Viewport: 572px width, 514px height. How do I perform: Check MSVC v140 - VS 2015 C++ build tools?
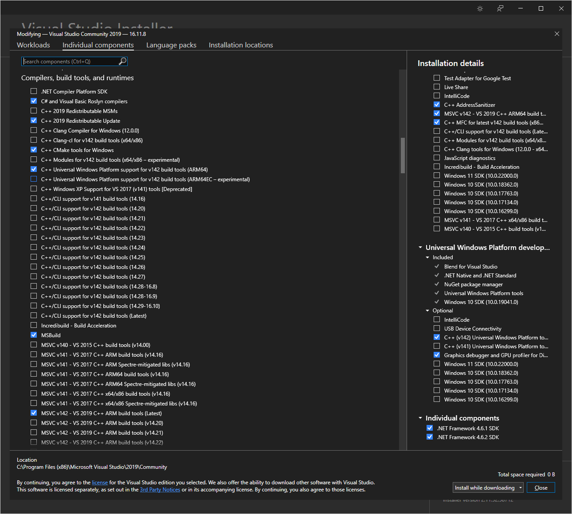(x=34, y=345)
